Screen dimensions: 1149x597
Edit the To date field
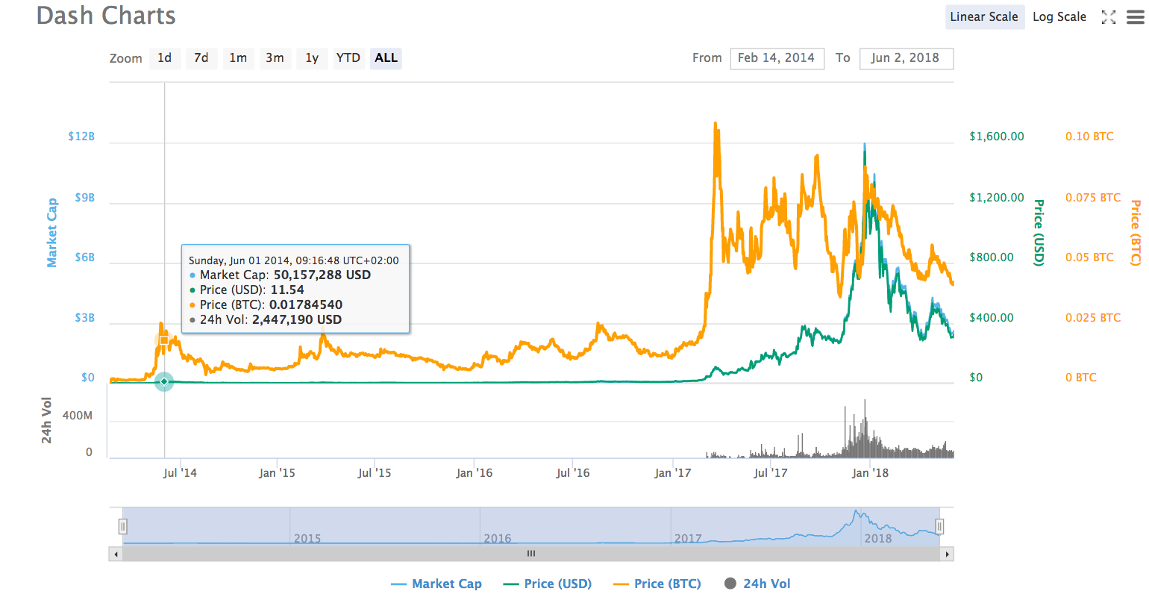click(907, 58)
